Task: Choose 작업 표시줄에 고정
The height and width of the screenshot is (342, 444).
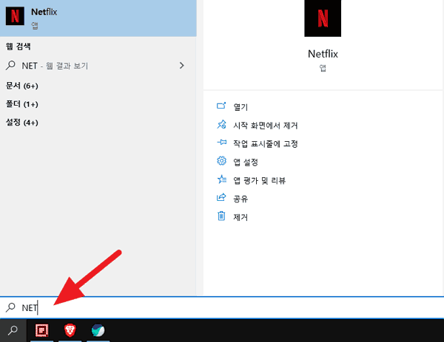Action: [266, 143]
